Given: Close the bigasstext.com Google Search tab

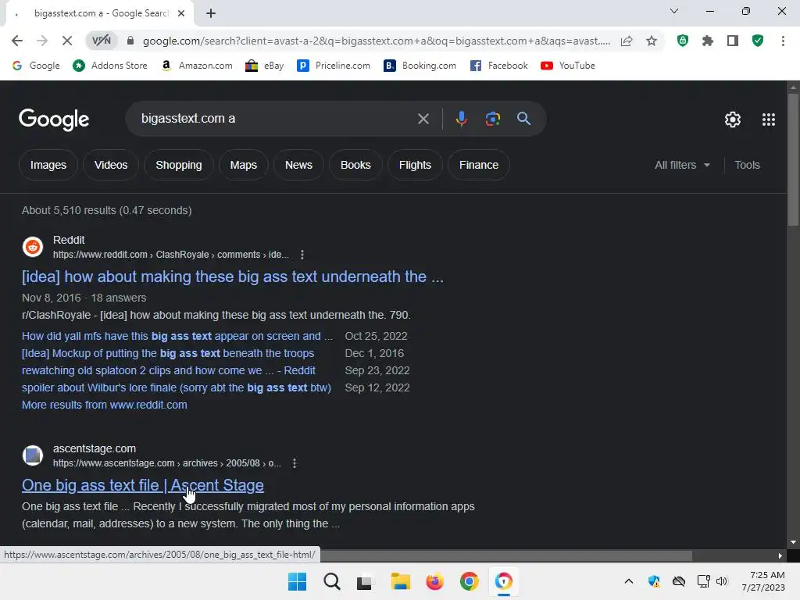Looking at the screenshot, I should pos(181,13).
